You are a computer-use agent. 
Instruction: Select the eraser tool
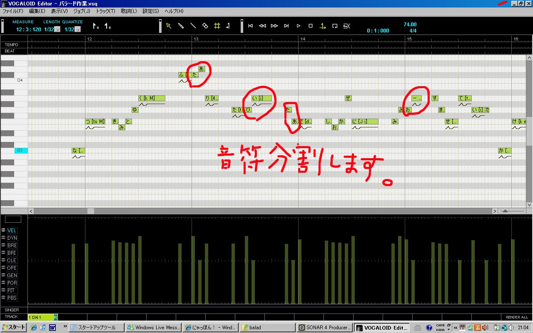pyautogui.click(x=205, y=26)
